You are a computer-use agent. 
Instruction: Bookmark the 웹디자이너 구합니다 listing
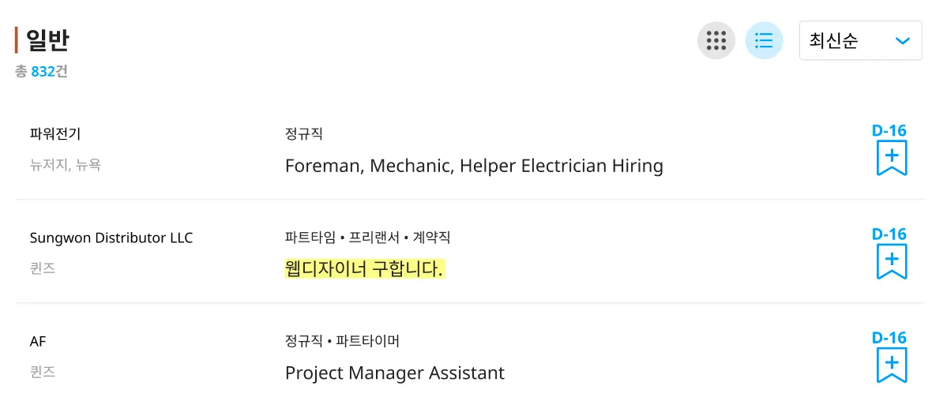coord(891,260)
